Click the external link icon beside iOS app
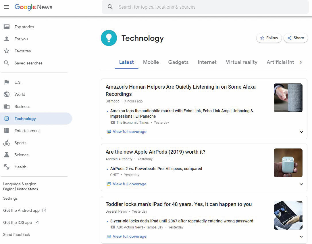Image resolution: width=312 pixels, height=244 pixels. tap(36, 222)
